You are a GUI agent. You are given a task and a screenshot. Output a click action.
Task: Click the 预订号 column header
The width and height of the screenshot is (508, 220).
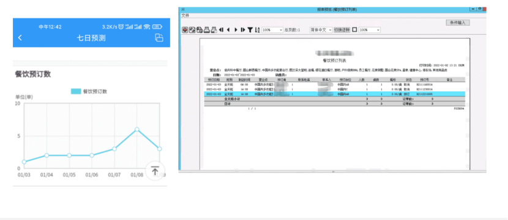(x=424, y=79)
